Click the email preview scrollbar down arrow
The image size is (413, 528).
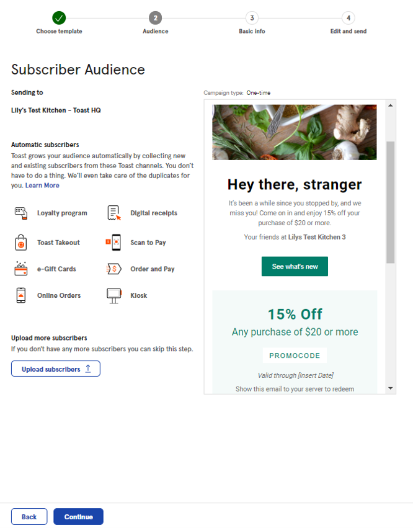pyautogui.click(x=391, y=389)
